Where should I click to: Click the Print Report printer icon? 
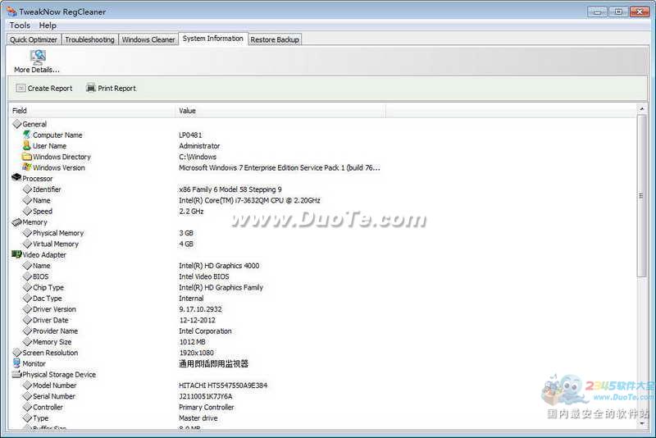[91, 89]
